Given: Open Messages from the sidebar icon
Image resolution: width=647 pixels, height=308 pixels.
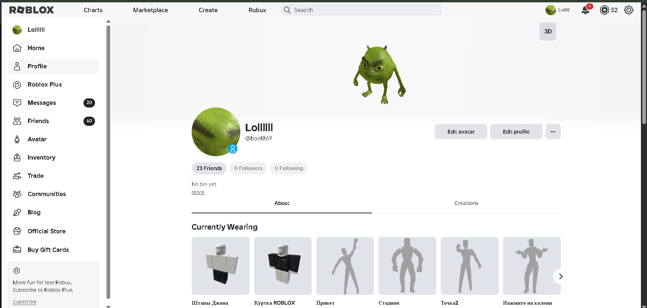Looking at the screenshot, I should pyautogui.click(x=17, y=103).
